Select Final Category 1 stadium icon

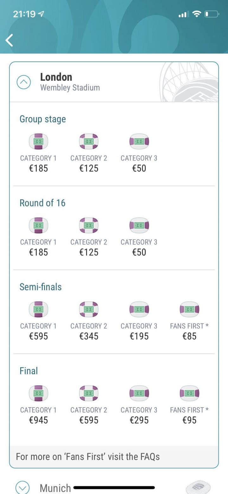(x=38, y=393)
